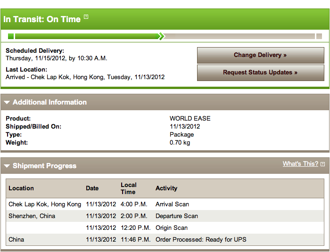Select Order Processed: Ready for UPS row

tap(165, 240)
